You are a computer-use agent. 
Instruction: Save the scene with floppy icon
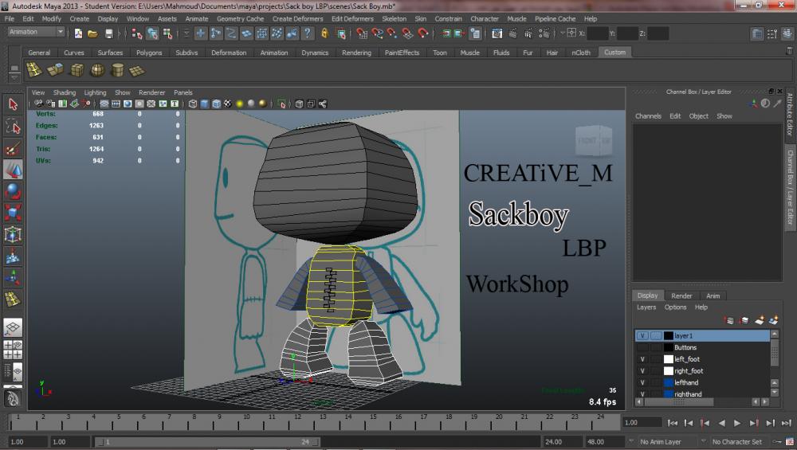point(108,33)
